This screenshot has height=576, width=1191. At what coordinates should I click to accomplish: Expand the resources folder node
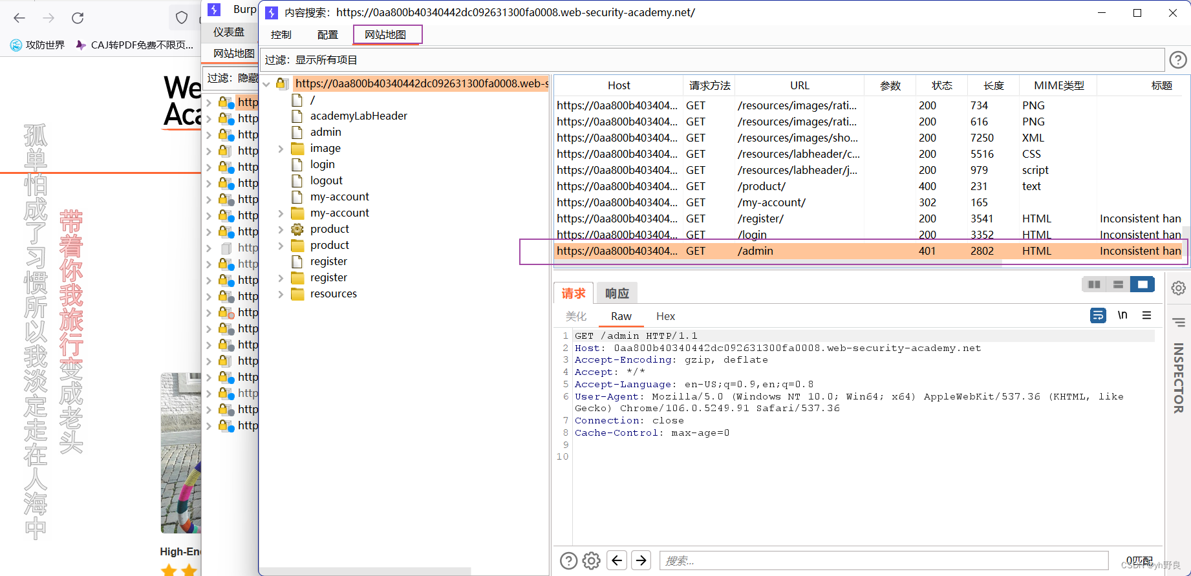[x=281, y=294]
